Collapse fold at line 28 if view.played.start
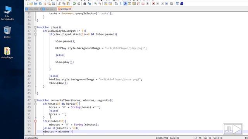 (35, 34)
